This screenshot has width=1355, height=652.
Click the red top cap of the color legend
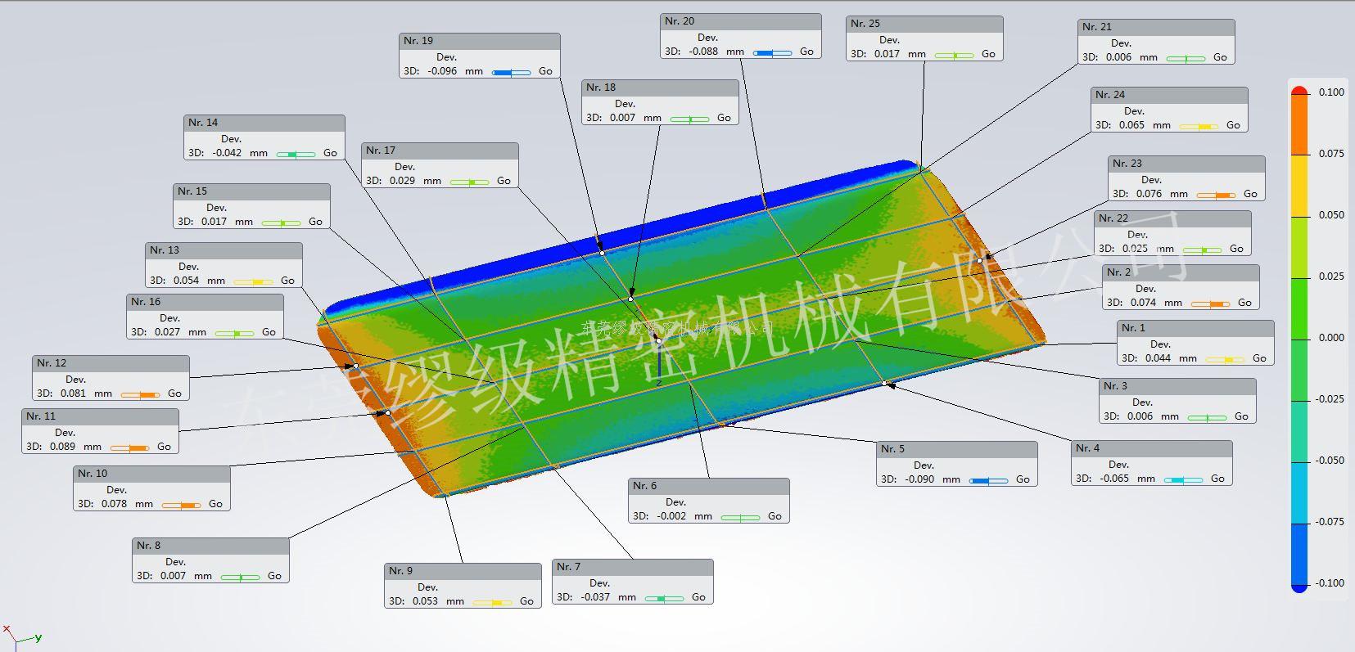[x=1299, y=89]
